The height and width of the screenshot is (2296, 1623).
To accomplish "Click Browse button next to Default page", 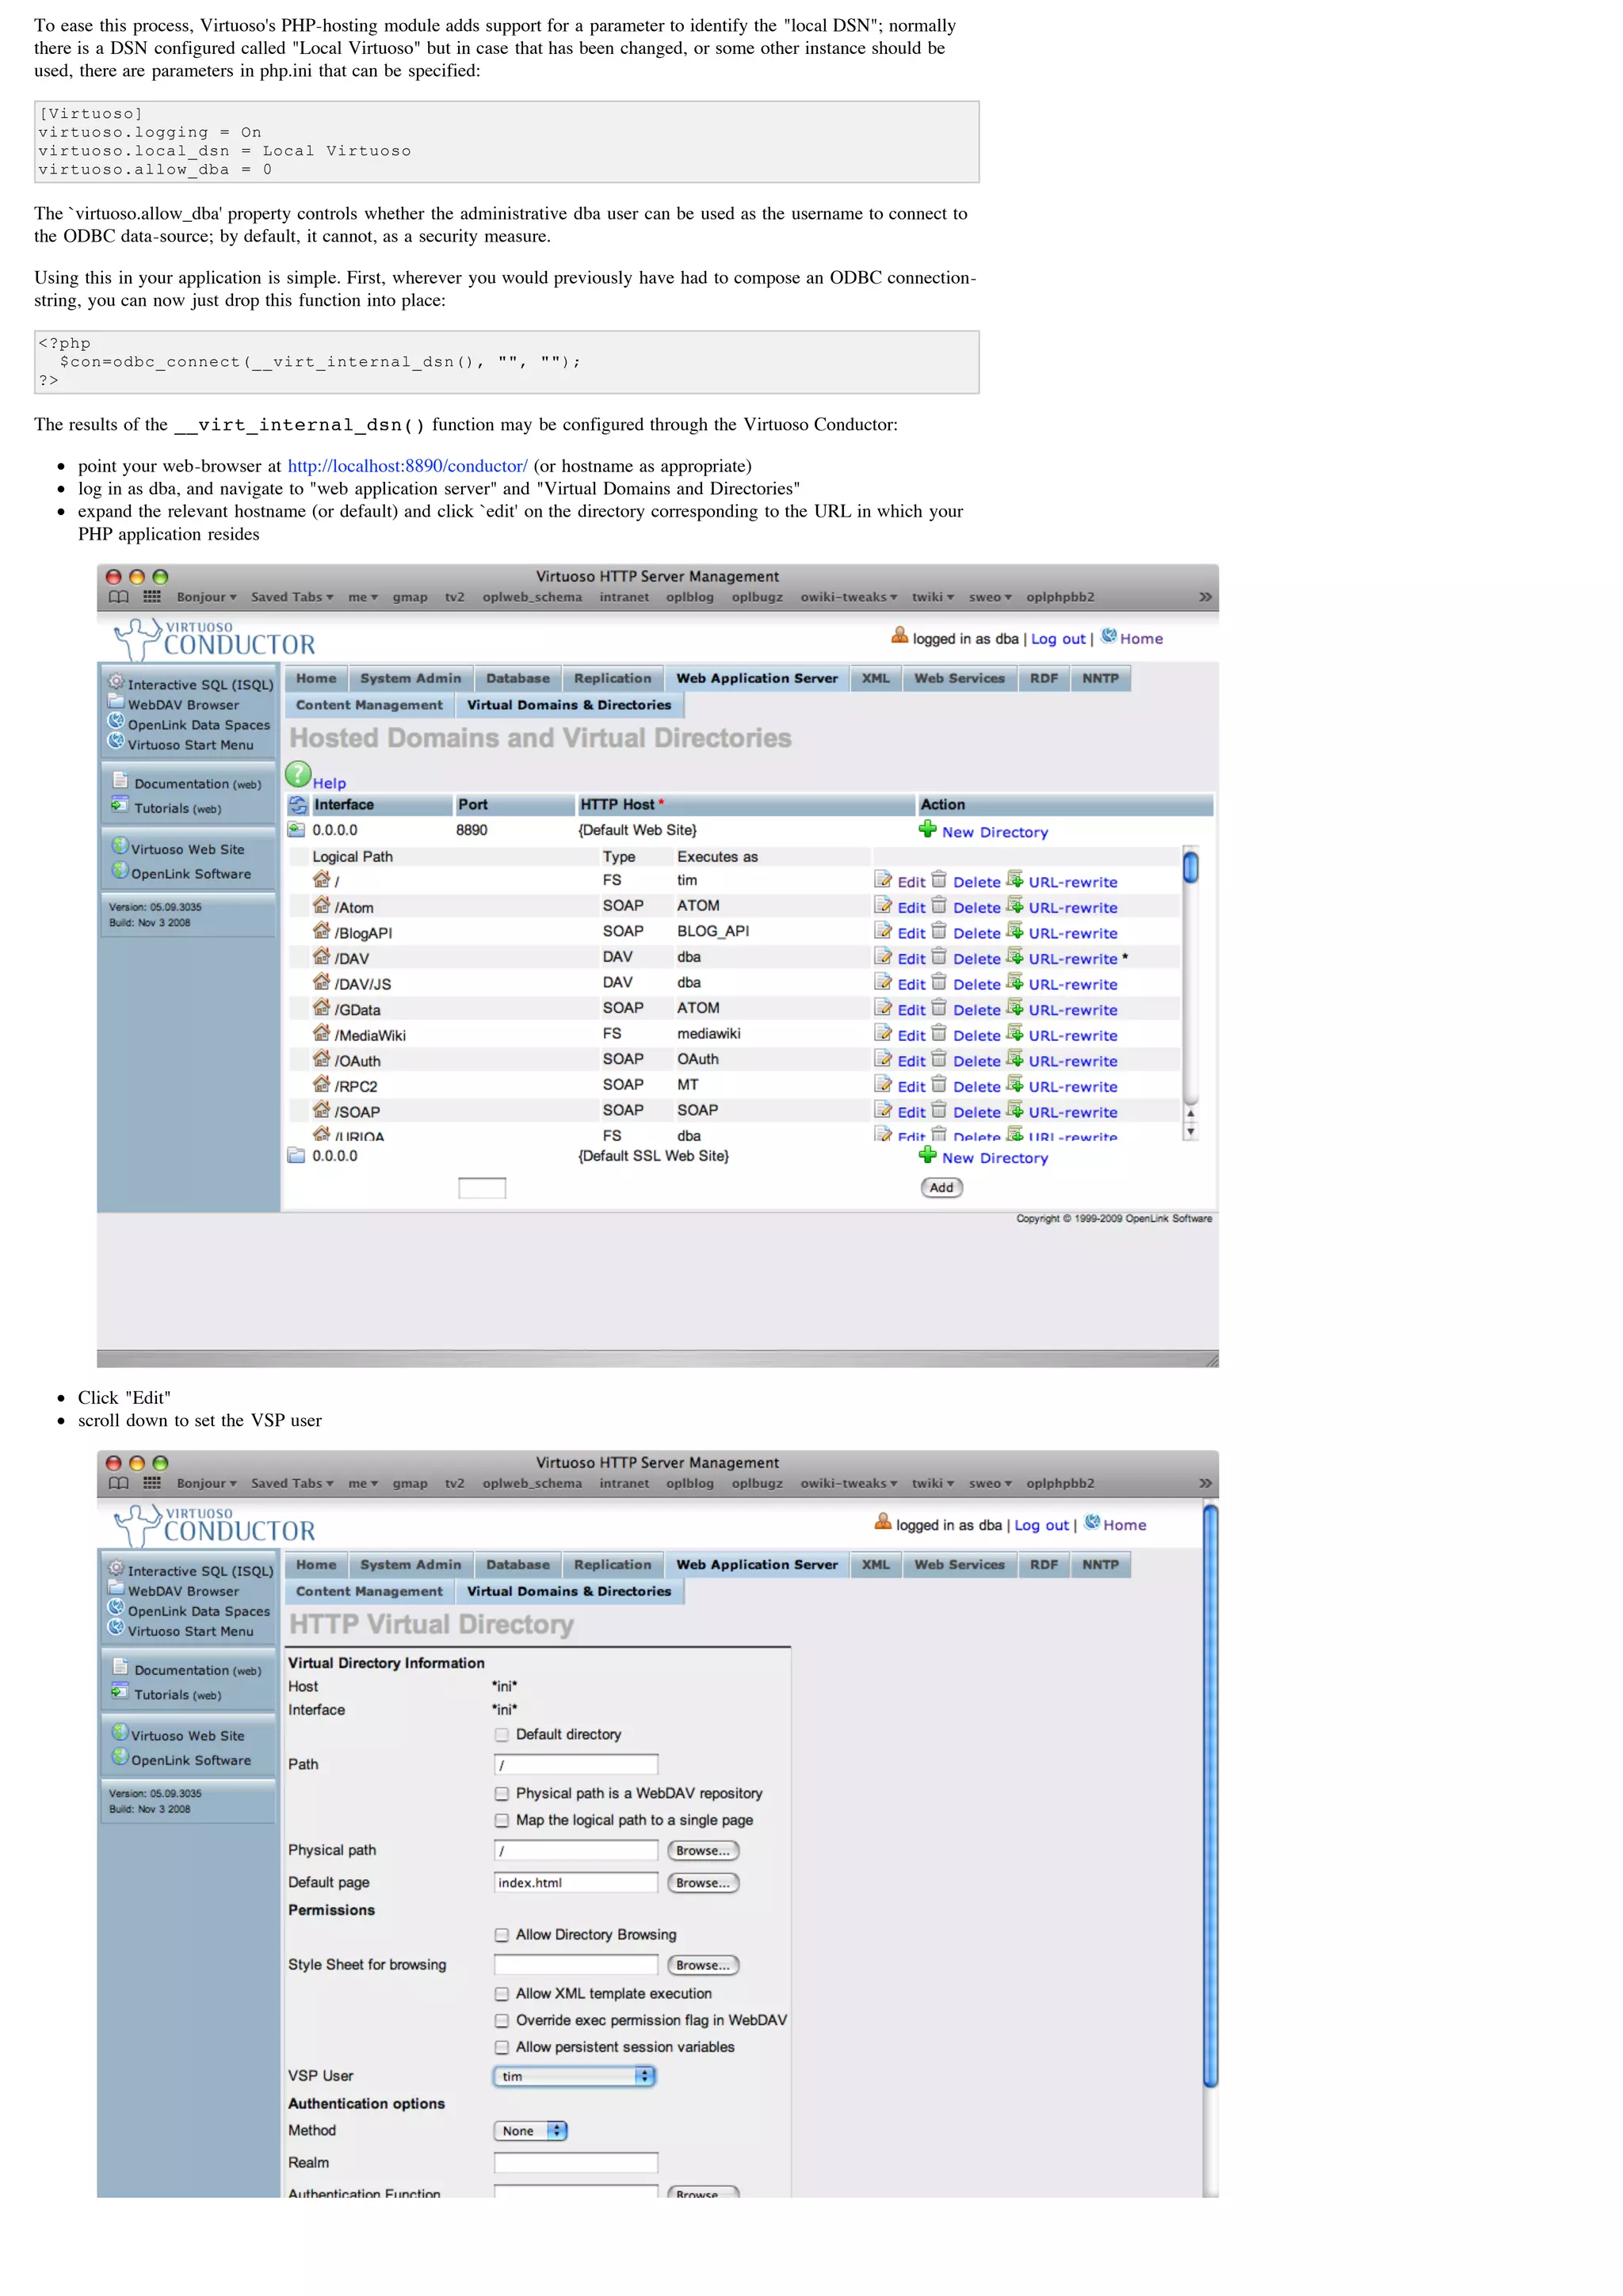I will (703, 1883).
